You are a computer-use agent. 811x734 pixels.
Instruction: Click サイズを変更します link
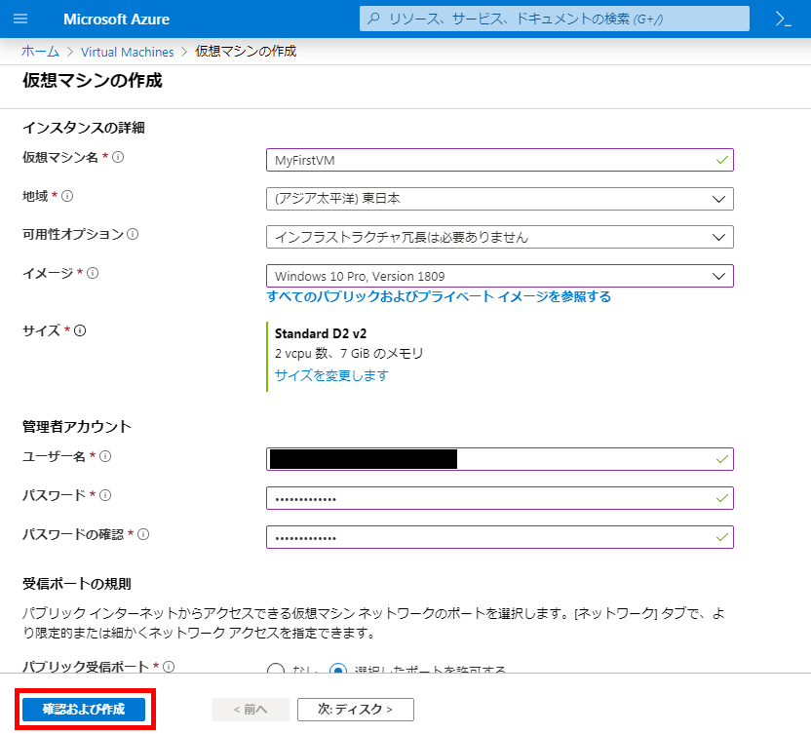coord(331,375)
